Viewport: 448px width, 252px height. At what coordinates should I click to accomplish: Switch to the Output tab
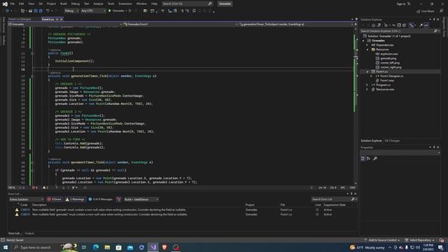coord(29,233)
